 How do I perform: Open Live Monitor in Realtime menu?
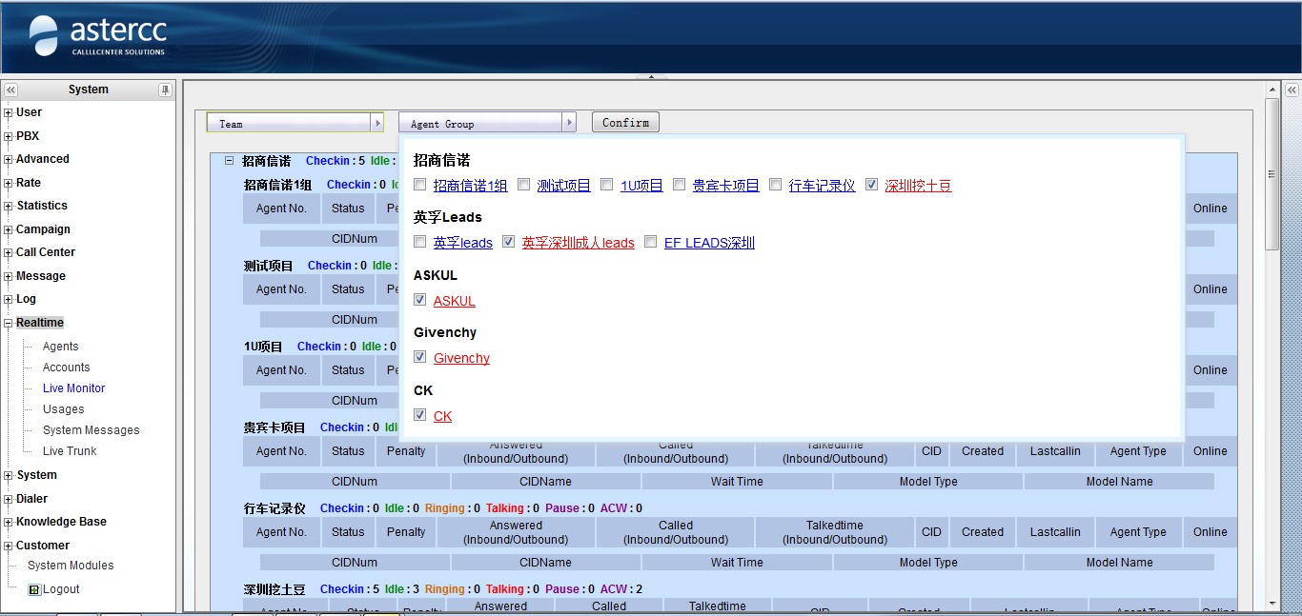tap(73, 388)
